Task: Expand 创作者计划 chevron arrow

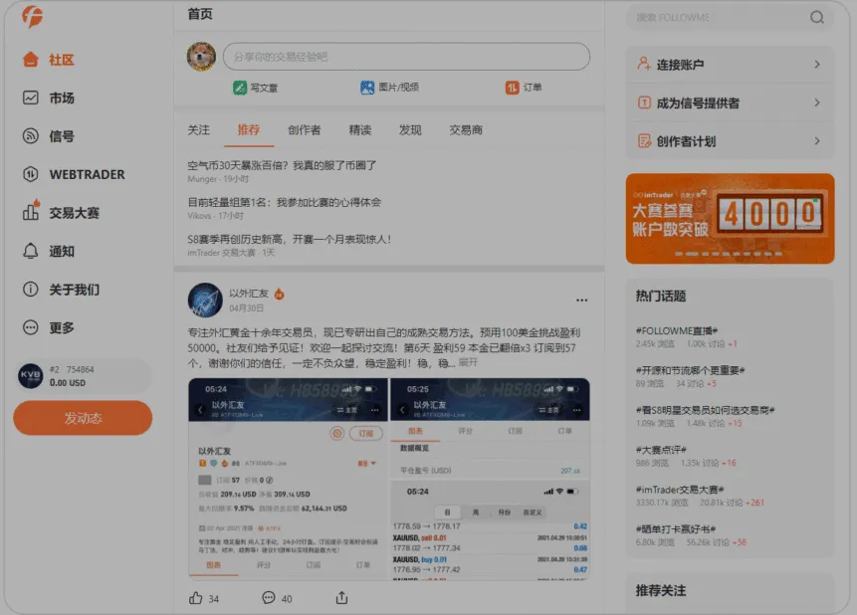Action: (816, 141)
